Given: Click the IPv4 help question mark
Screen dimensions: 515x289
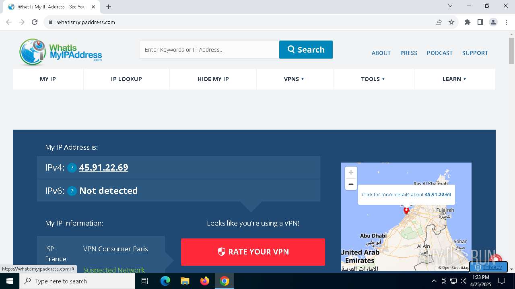Looking at the screenshot, I should [x=72, y=168].
